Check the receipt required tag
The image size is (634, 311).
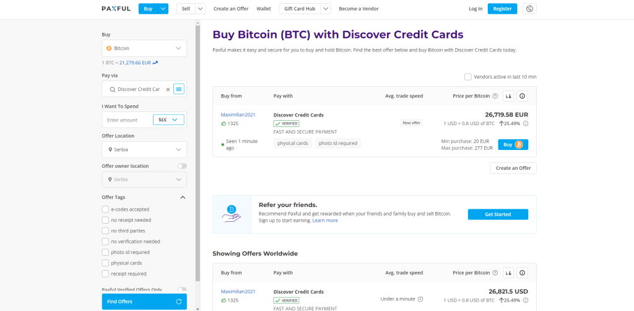pos(105,274)
